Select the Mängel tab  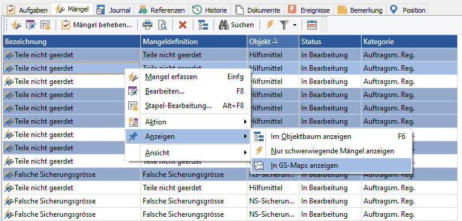pyautogui.click(x=72, y=9)
